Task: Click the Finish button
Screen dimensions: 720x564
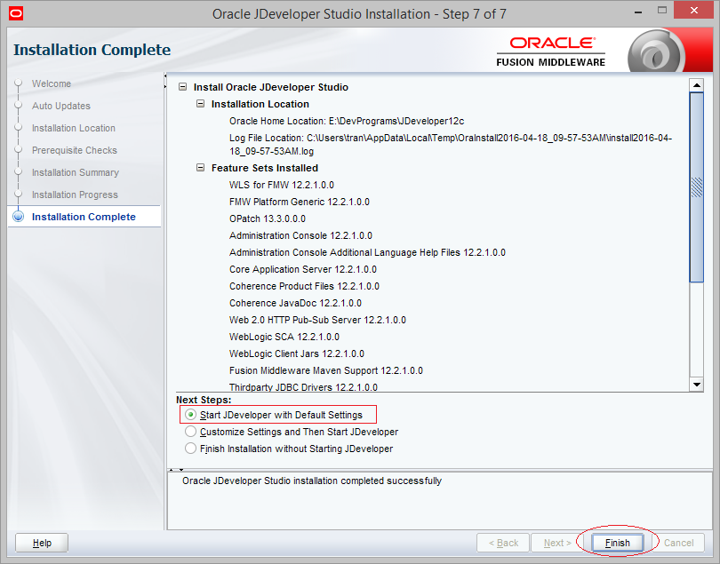Action: (x=617, y=543)
